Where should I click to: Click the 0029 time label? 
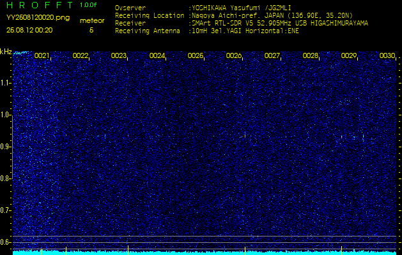tap(349, 55)
